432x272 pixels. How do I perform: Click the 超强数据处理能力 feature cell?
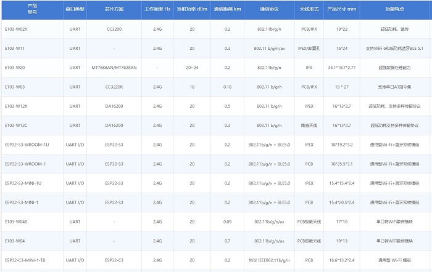tap(394, 68)
